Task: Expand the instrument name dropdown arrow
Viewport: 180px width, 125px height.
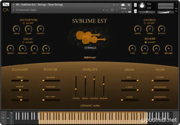Action: click(x=13, y=5)
